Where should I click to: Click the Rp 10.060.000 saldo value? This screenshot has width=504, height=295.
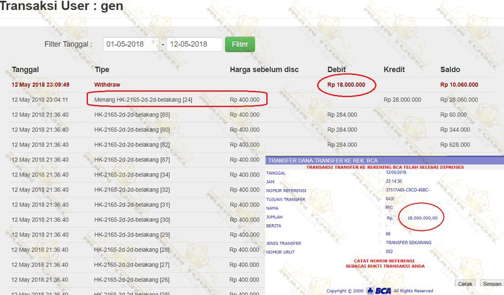point(459,85)
